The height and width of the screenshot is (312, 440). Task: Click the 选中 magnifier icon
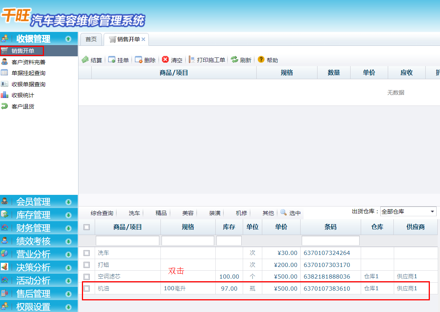[283, 213]
